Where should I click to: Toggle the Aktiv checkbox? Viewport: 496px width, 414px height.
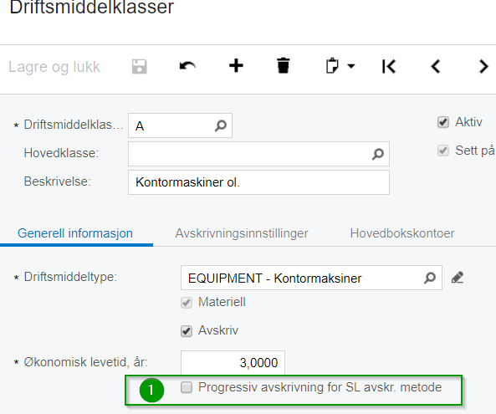click(443, 122)
